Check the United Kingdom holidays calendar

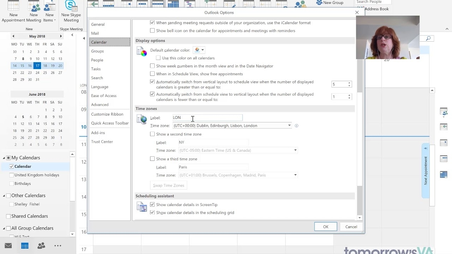12,175
